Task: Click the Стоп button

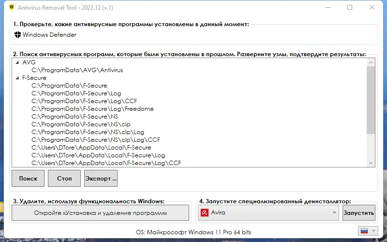Action: [x=64, y=178]
